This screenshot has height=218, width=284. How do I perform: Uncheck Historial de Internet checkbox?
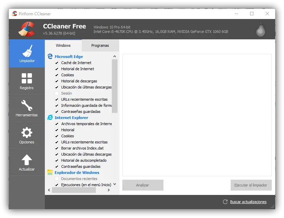pos(57,69)
